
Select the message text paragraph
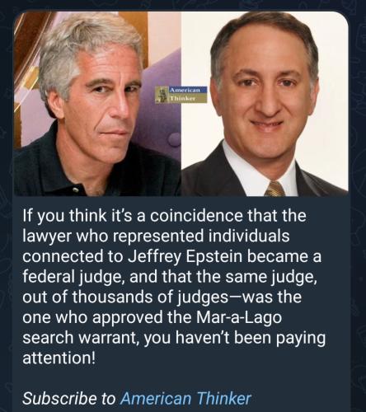click(x=174, y=287)
